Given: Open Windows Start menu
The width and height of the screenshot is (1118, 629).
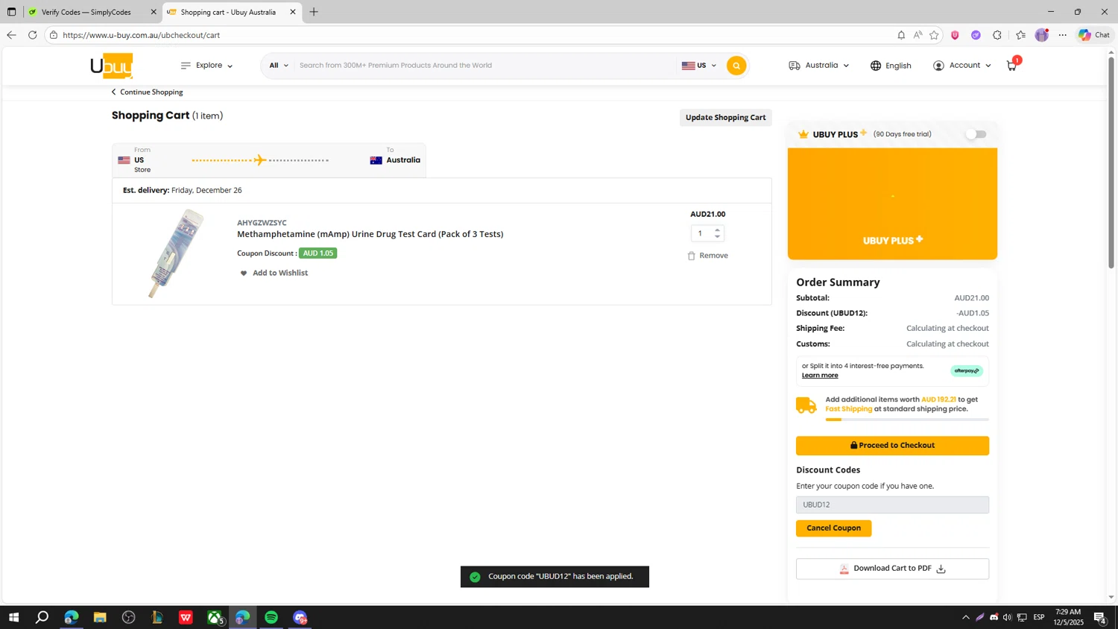Looking at the screenshot, I should point(13,617).
